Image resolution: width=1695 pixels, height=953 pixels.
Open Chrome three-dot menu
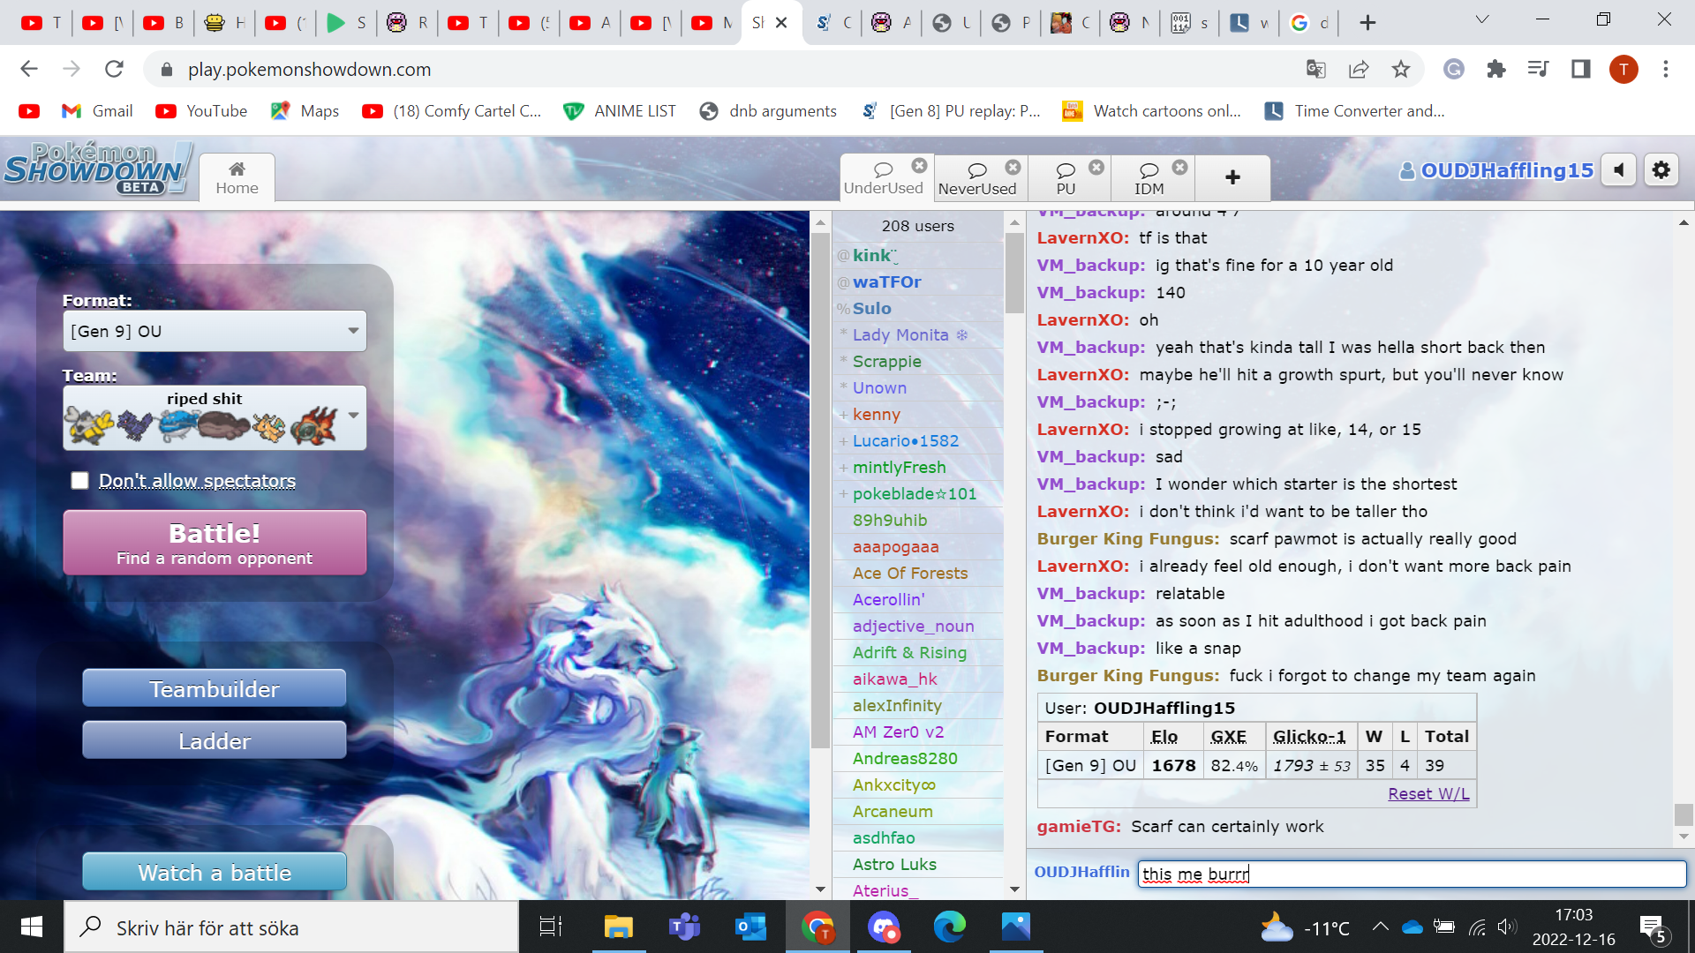pos(1665,69)
